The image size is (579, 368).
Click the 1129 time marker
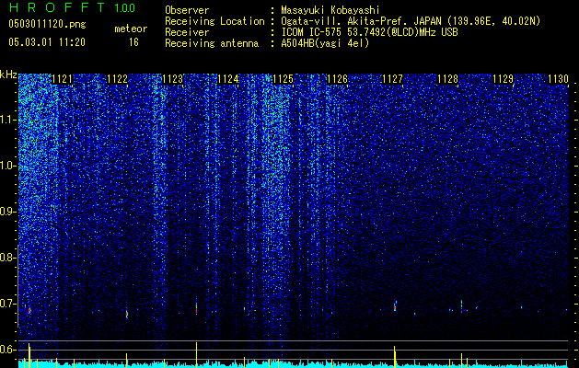[x=503, y=79]
